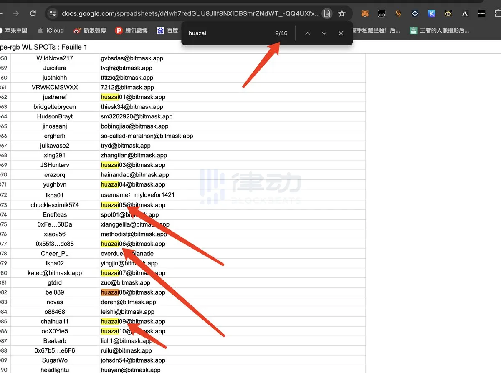Open the 新浪微博 bookmark

pos(90,30)
